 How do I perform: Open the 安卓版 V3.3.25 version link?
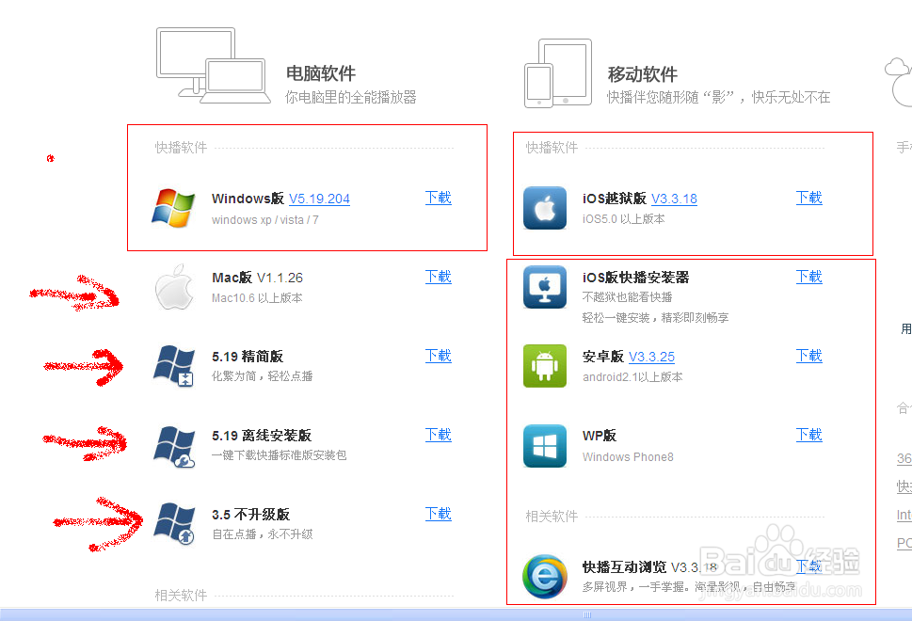pyautogui.click(x=651, y=357)
